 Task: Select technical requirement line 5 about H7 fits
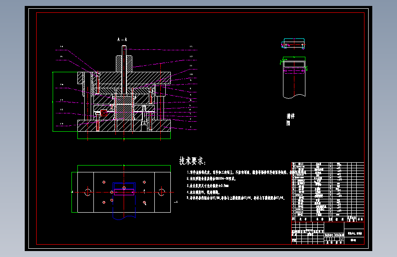235,198
